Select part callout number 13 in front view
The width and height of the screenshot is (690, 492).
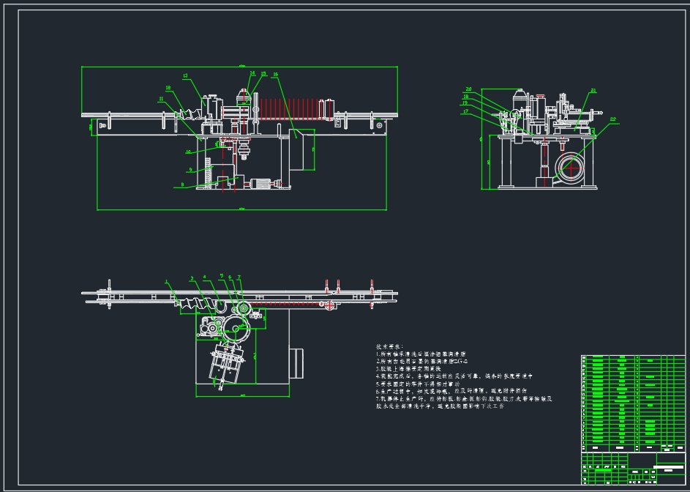185,75
